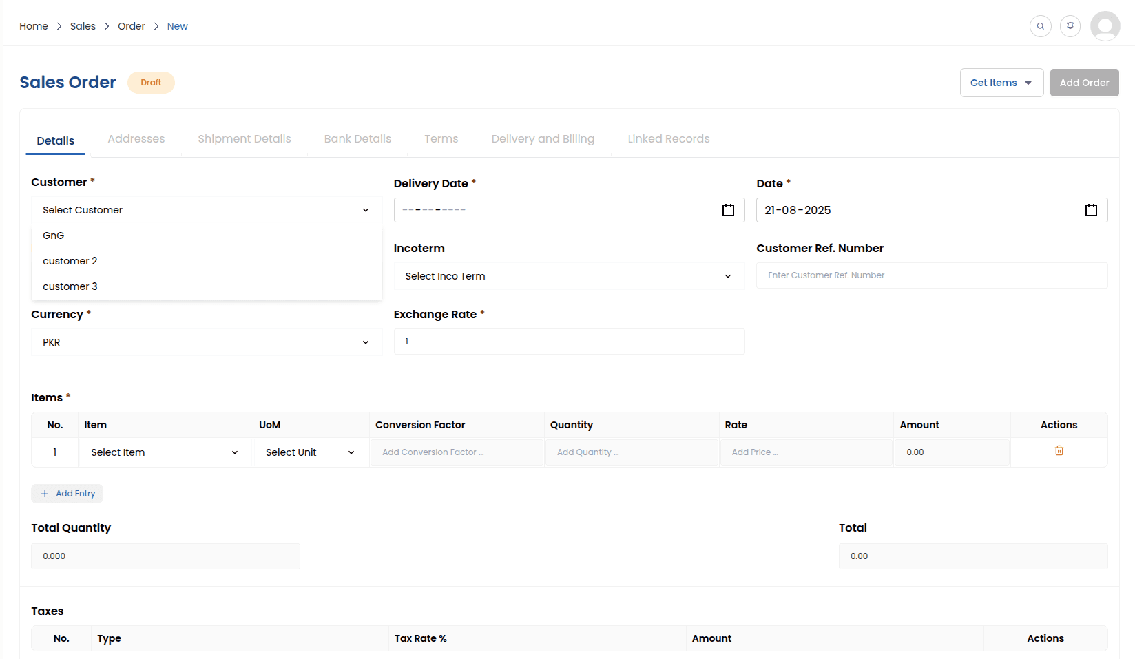
Task: Open the user profile avatar
Action: click(1105, 26)
